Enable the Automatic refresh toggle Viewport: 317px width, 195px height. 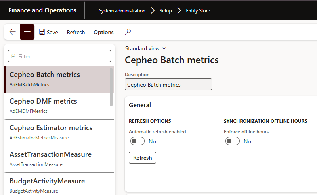[137, 141]
